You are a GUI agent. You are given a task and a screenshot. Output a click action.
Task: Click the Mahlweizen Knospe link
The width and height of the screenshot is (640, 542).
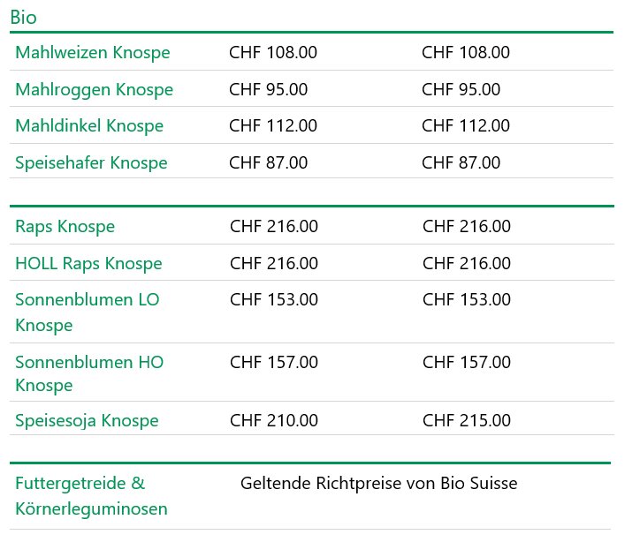92,53
